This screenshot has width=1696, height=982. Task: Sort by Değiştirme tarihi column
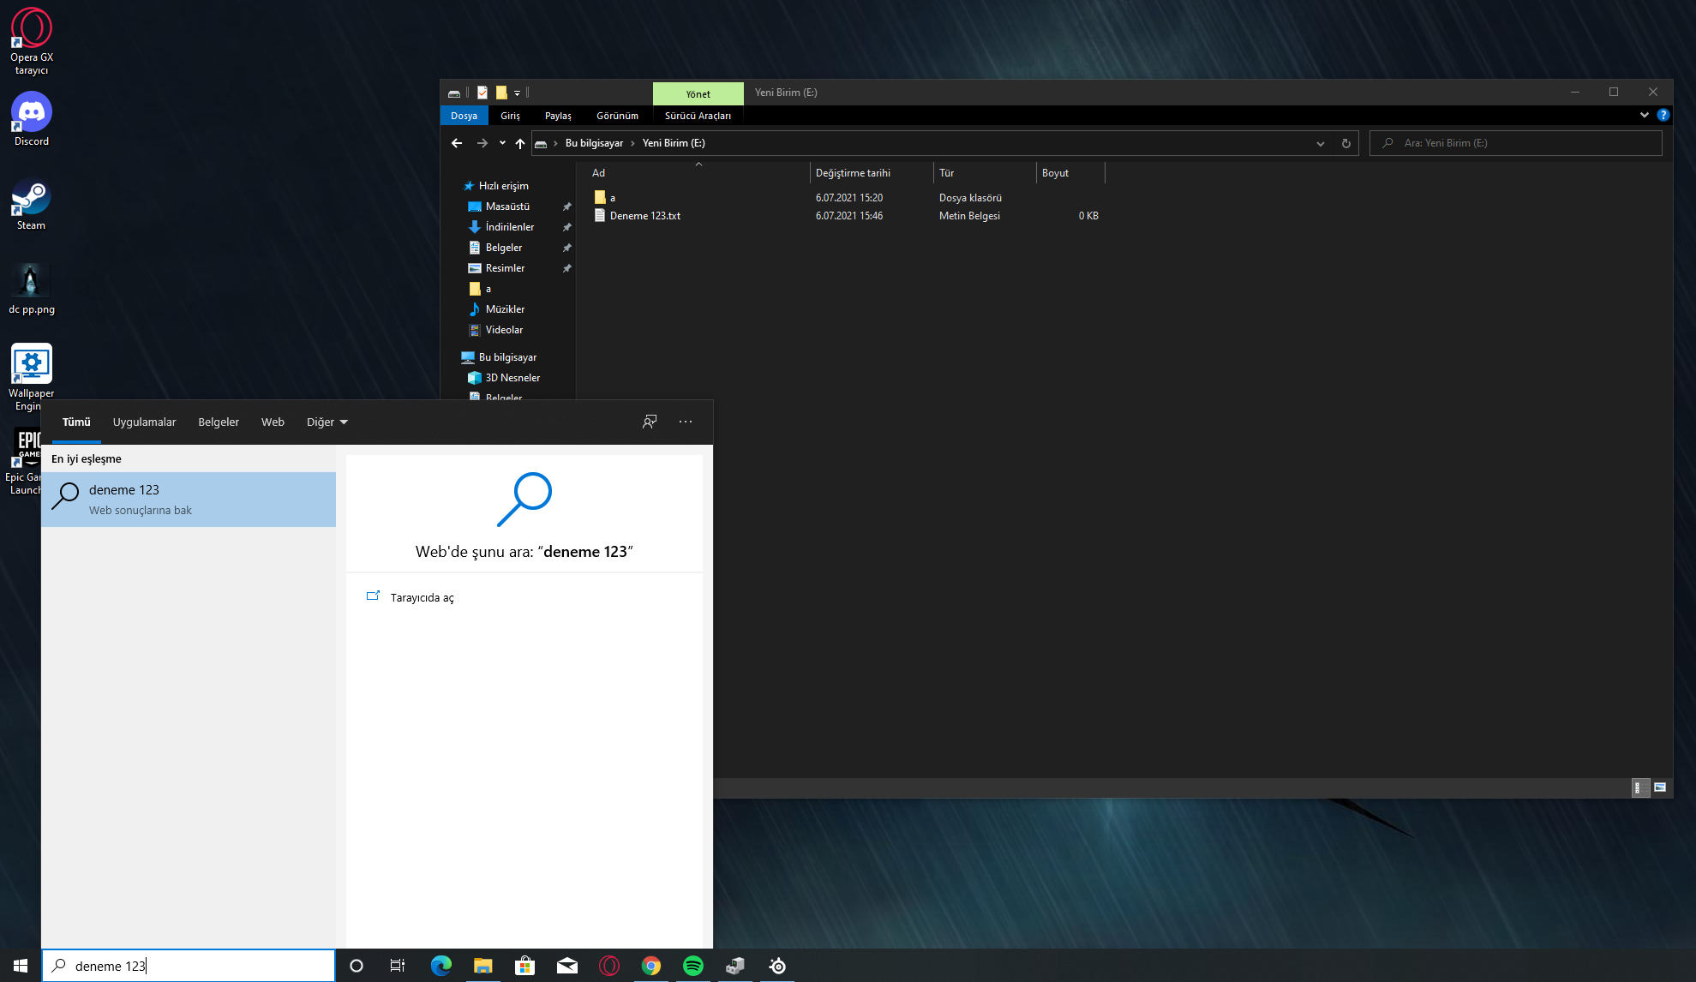(871, 173)
